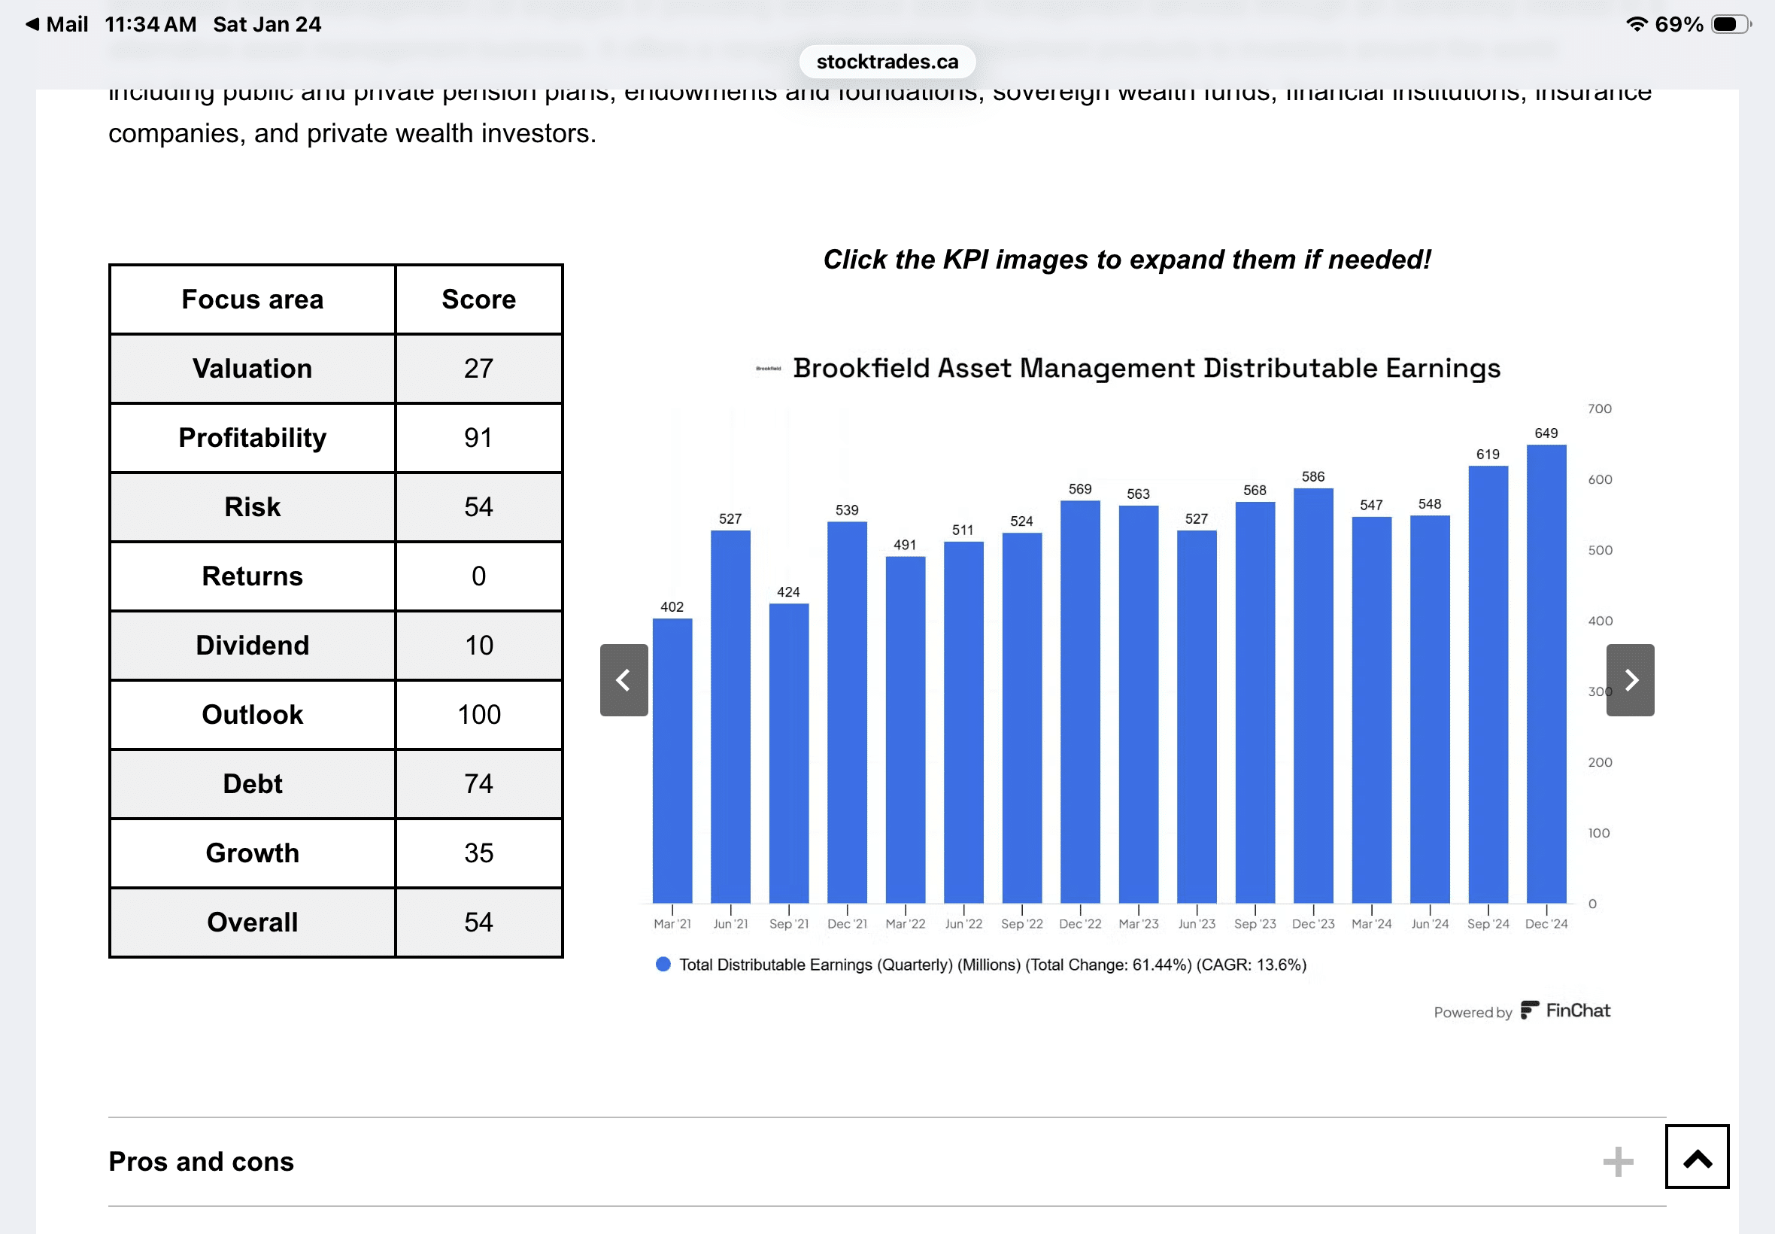Click the Mar '21 bar labeled 402
The image size is (1775, 1234).
click(x=672, y=760)
